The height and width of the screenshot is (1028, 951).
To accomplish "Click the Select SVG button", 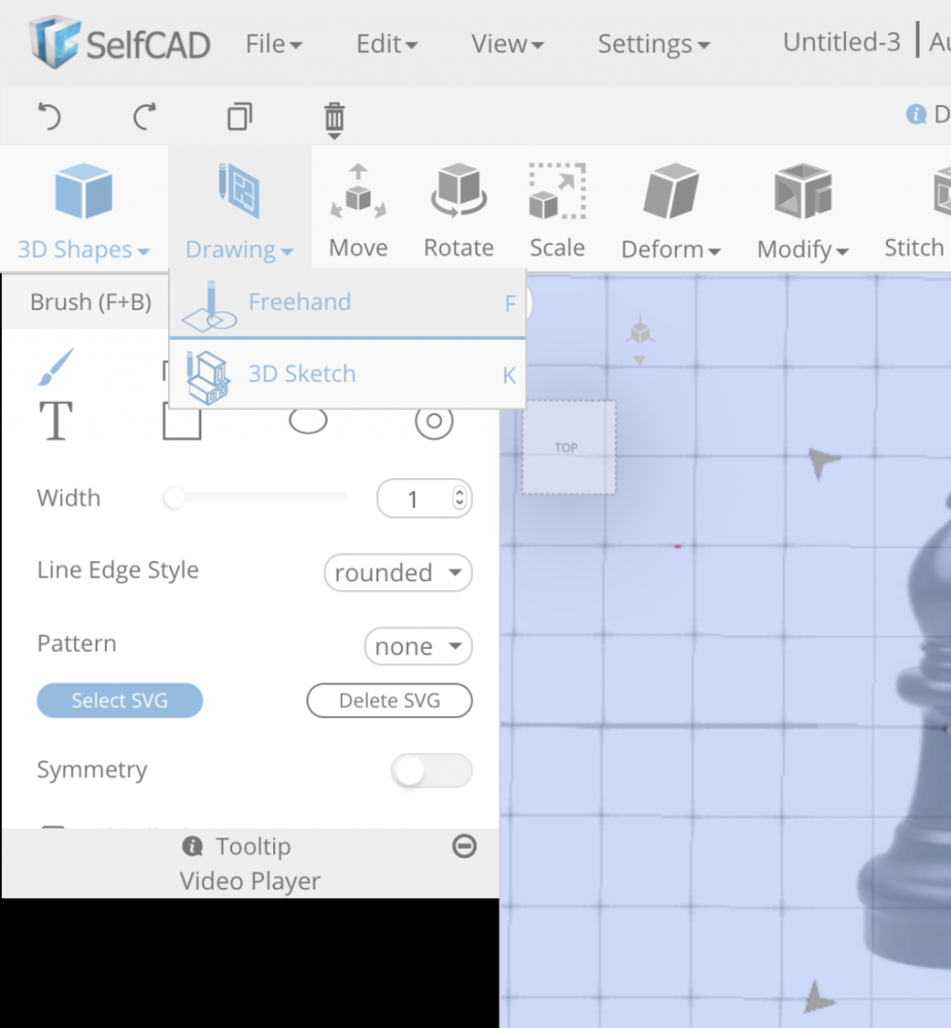I will 119,700.
